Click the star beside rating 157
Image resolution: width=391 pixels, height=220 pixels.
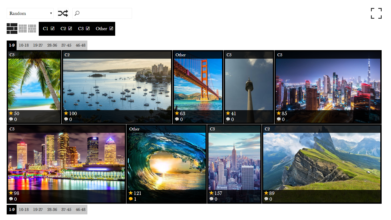211,193
